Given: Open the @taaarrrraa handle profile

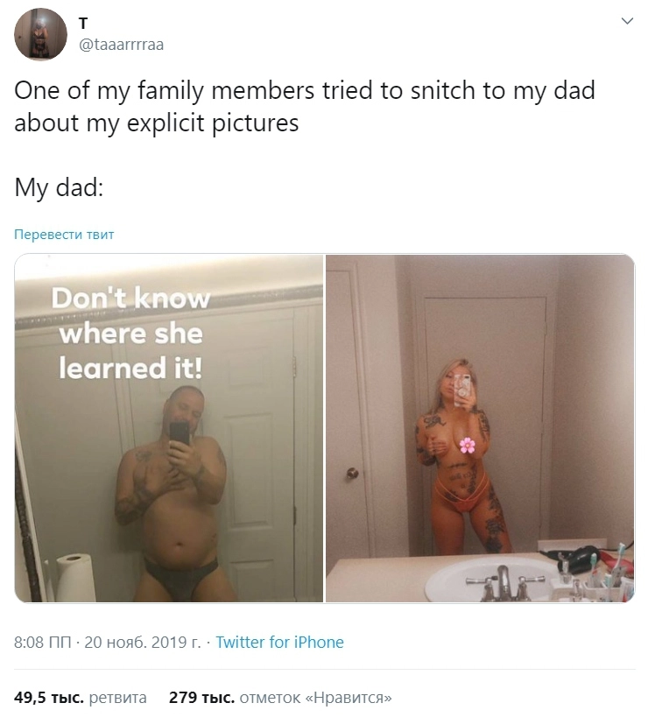Looking at the screenshot, I should 121,45.
